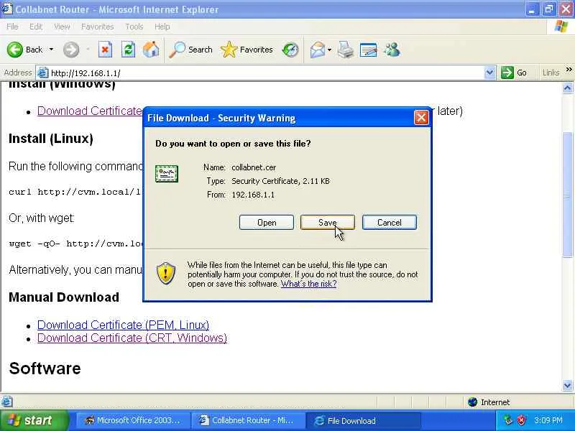This screenshot has width=575, height=431.
Task: Click the security certificate file icon
Action: 167,174
